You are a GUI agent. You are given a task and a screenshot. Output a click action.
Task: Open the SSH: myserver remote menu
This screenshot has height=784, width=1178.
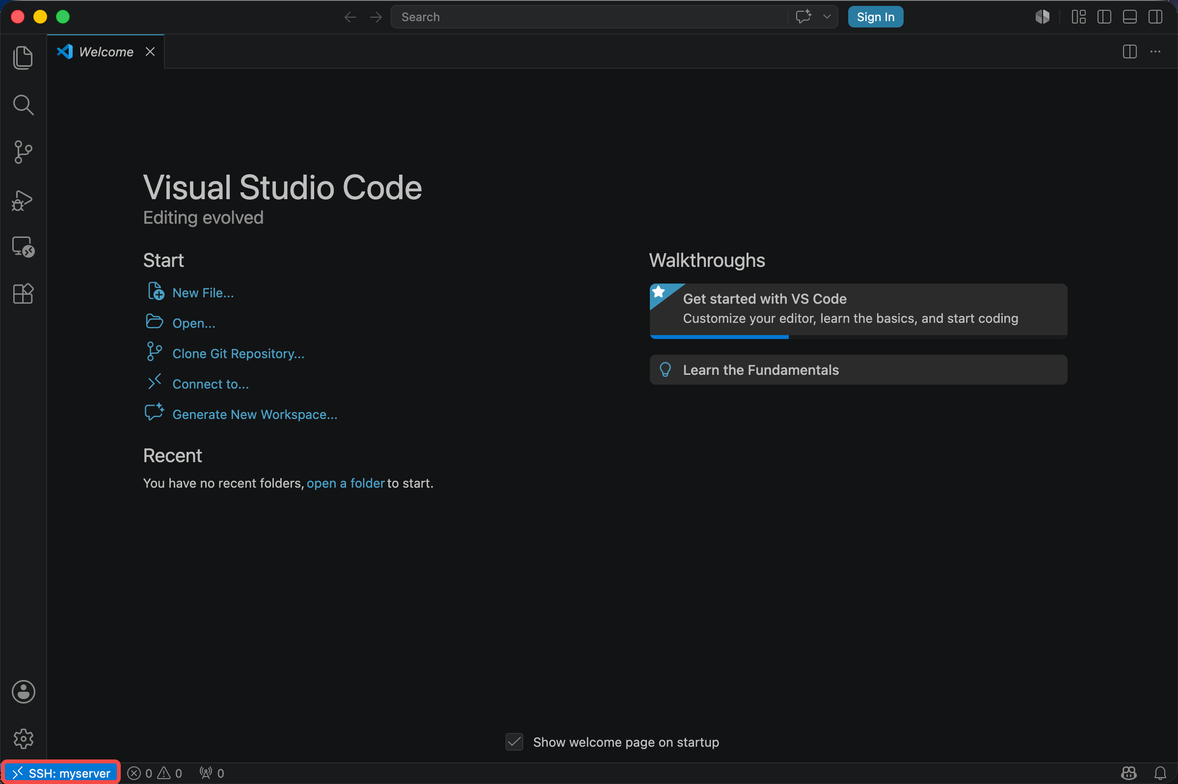60,773
